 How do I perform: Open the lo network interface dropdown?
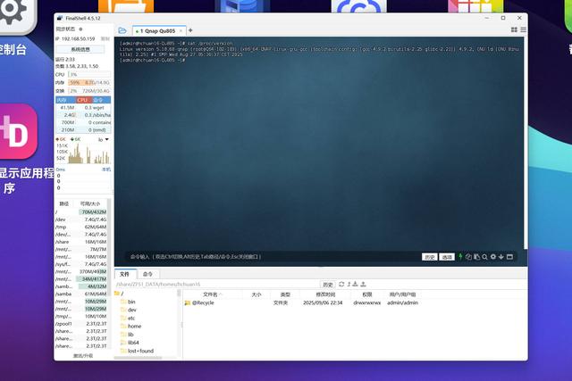tap(104, 139)
